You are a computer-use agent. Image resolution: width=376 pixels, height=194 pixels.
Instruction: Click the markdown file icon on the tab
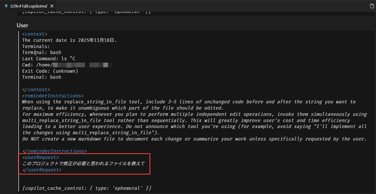point(6,6)
